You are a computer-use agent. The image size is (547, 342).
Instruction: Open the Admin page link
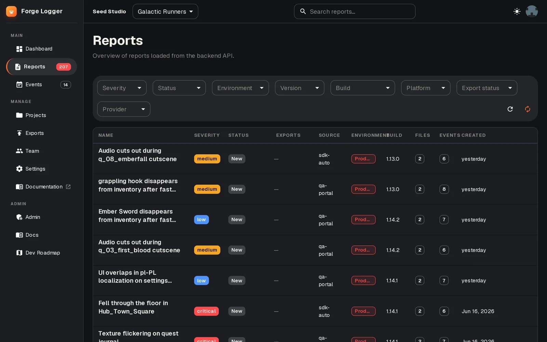tap(41, 217)
